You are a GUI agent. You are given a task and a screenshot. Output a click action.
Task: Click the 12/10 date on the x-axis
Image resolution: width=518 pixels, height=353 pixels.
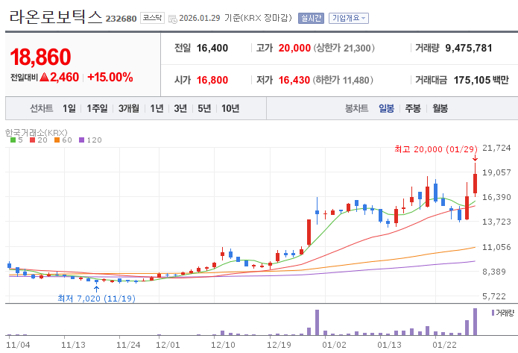point(224,345)
